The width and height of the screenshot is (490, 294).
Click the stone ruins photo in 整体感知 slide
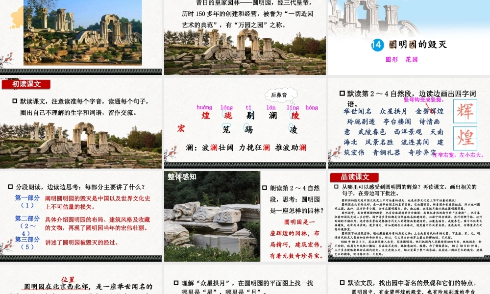[x=212, y=216]
